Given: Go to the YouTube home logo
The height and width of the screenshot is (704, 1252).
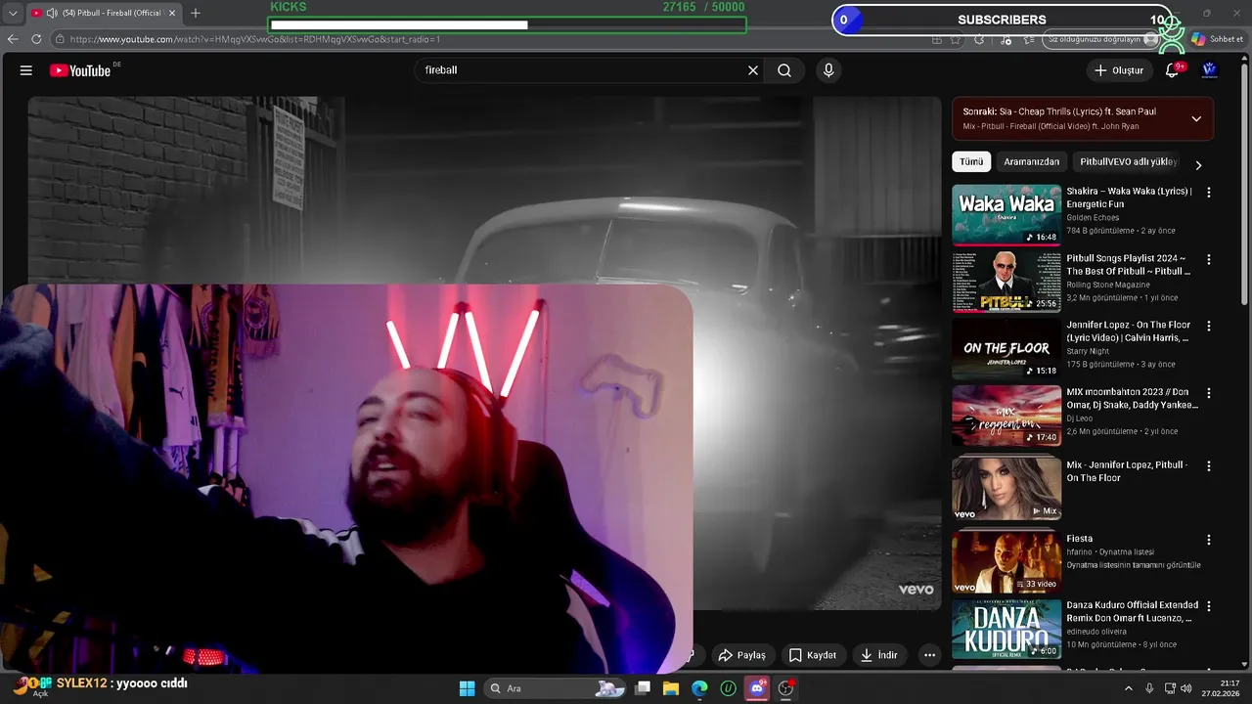Looking at the screenshot, I should coord(82,70).
